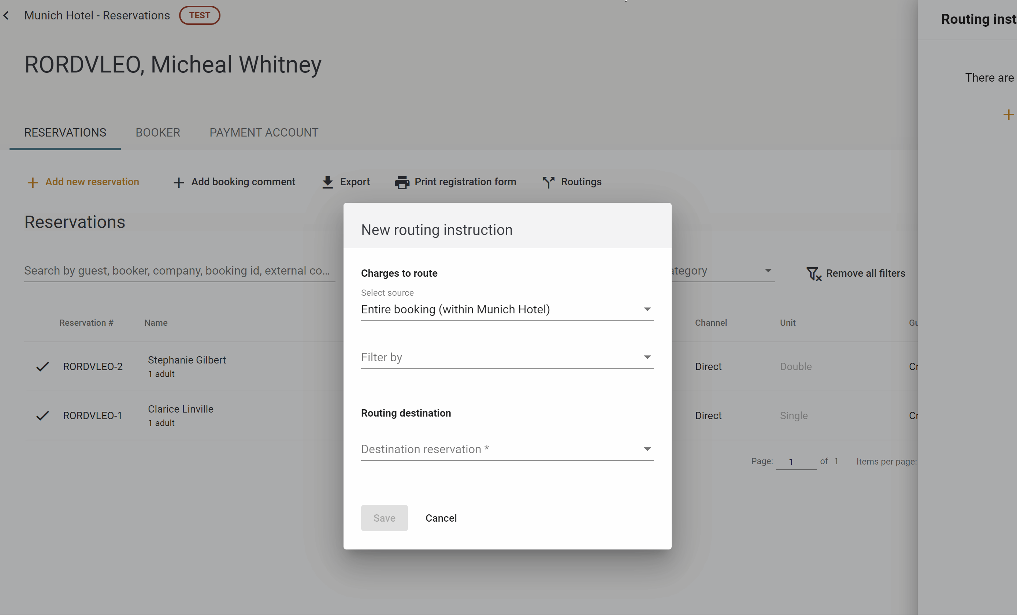Switch to the RESERVATIONS tab

65,133
